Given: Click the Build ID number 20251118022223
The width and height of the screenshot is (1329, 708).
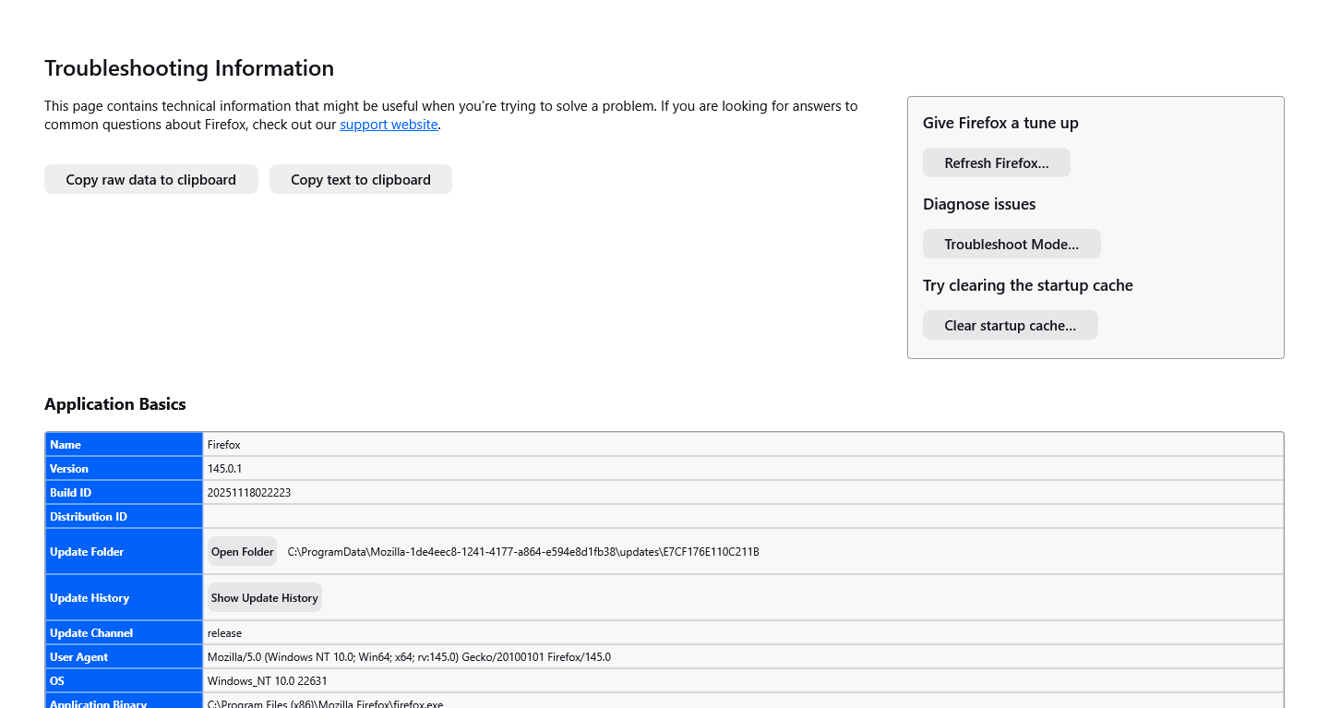Looking at the screenshot, I should pos(249,493).
